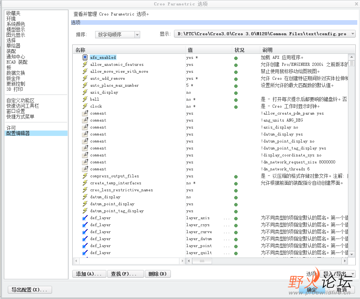The image size is (360, 299).
Task: Click wand icon for def_layer layer_quilt row
Action: (x=85, y=253)
